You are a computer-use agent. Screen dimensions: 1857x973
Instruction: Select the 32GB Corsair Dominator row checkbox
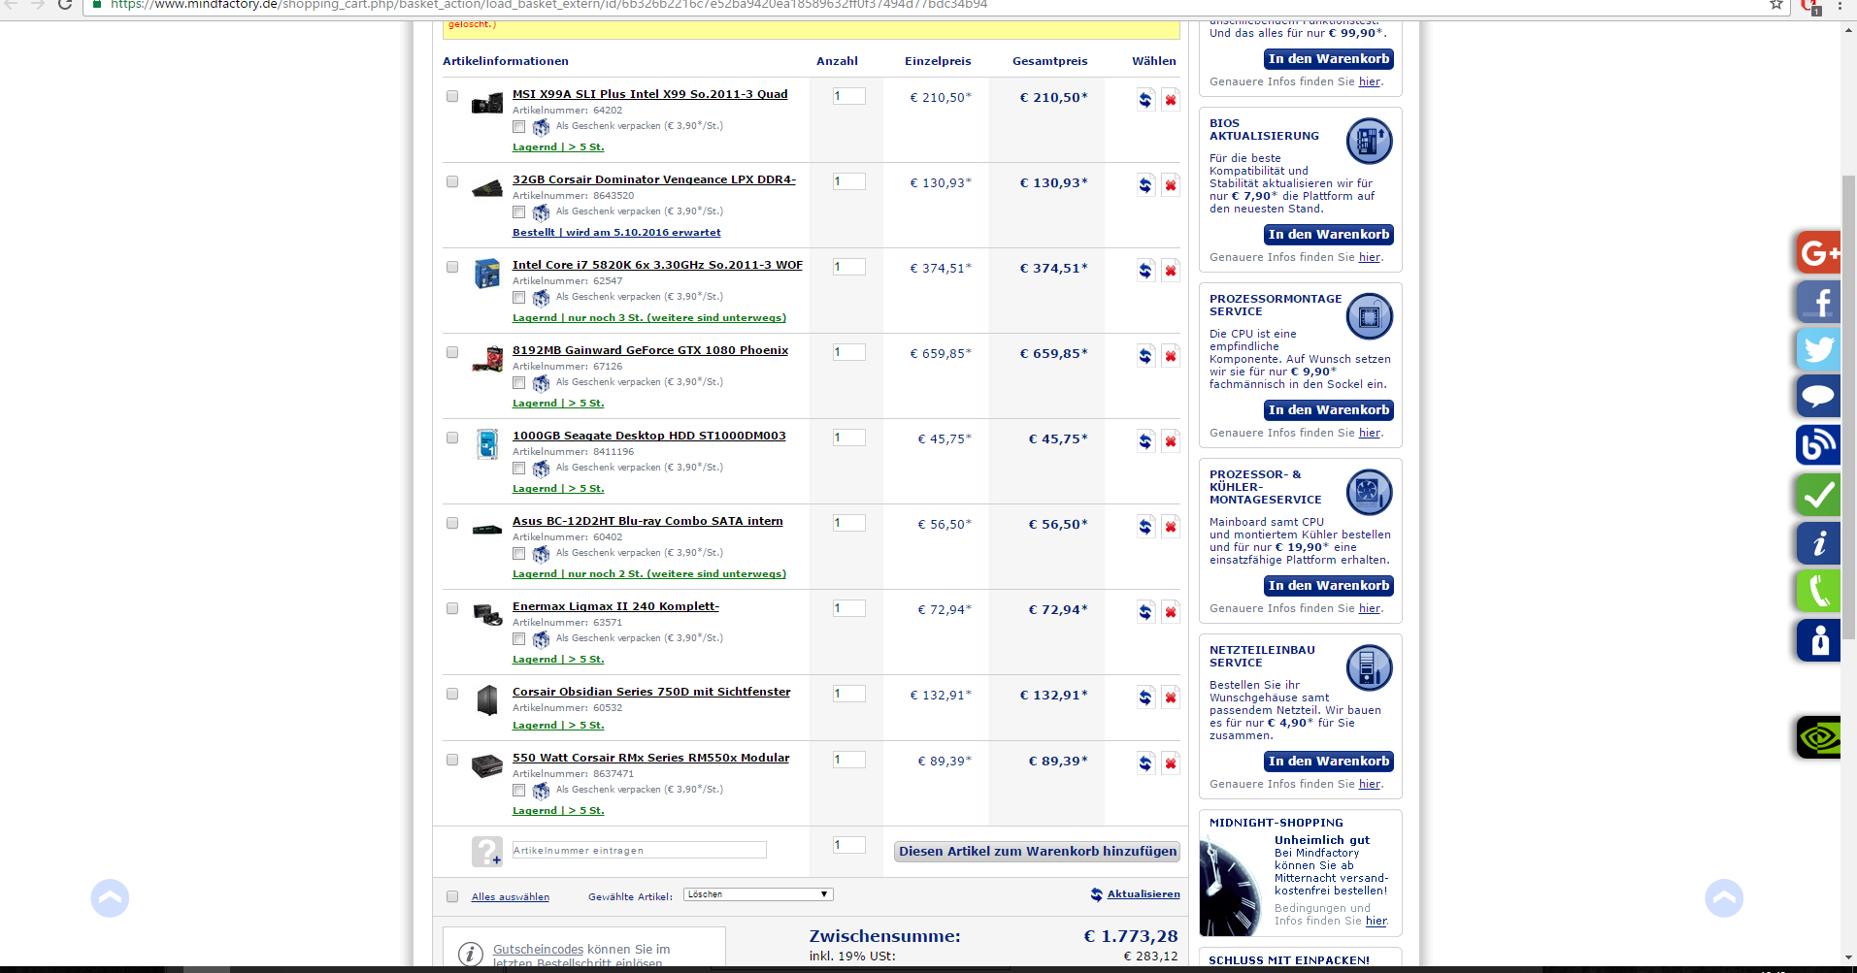[x=452, y=181]
